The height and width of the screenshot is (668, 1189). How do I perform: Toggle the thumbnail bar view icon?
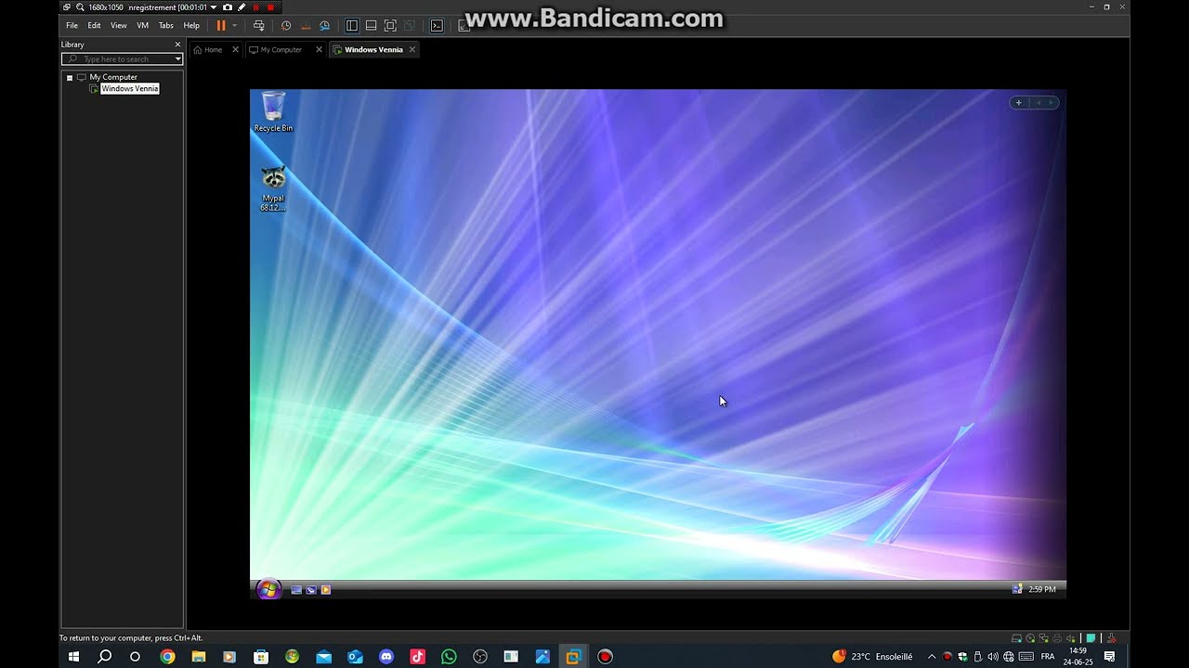(x=371, y=26)
